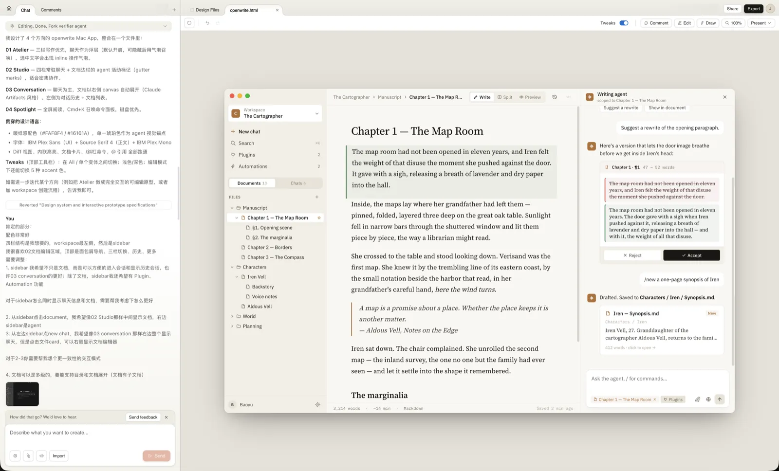The height and width of the screenshot is (471, 779).
Task: Open the editor more-options ellipsis menu
Action: pos(568,97)
